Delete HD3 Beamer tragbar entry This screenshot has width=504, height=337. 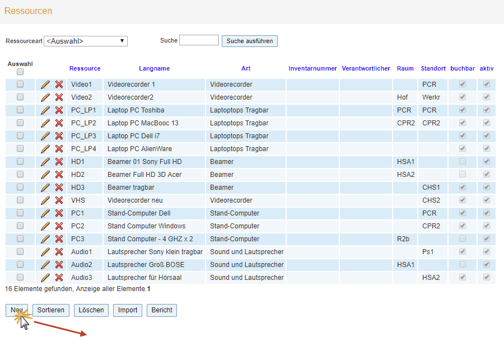click(59, 188)
